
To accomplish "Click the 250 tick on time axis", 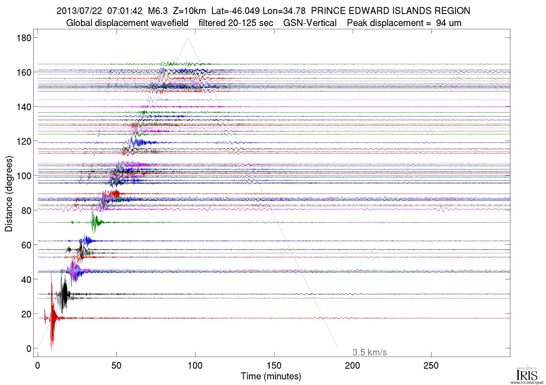I will pyautogui.click(x=431, y=365).
